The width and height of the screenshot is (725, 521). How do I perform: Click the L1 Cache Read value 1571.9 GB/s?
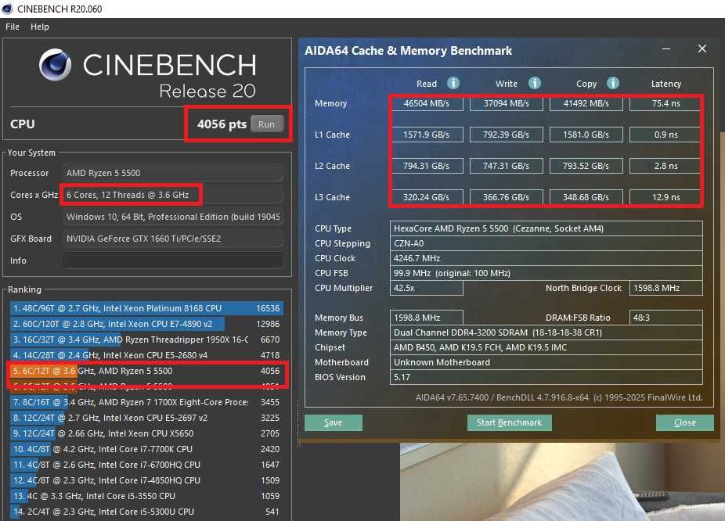coord(427,135)
